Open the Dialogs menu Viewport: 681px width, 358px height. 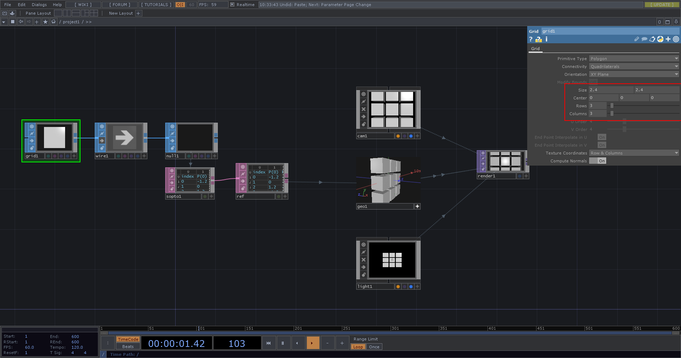[39, 5]
